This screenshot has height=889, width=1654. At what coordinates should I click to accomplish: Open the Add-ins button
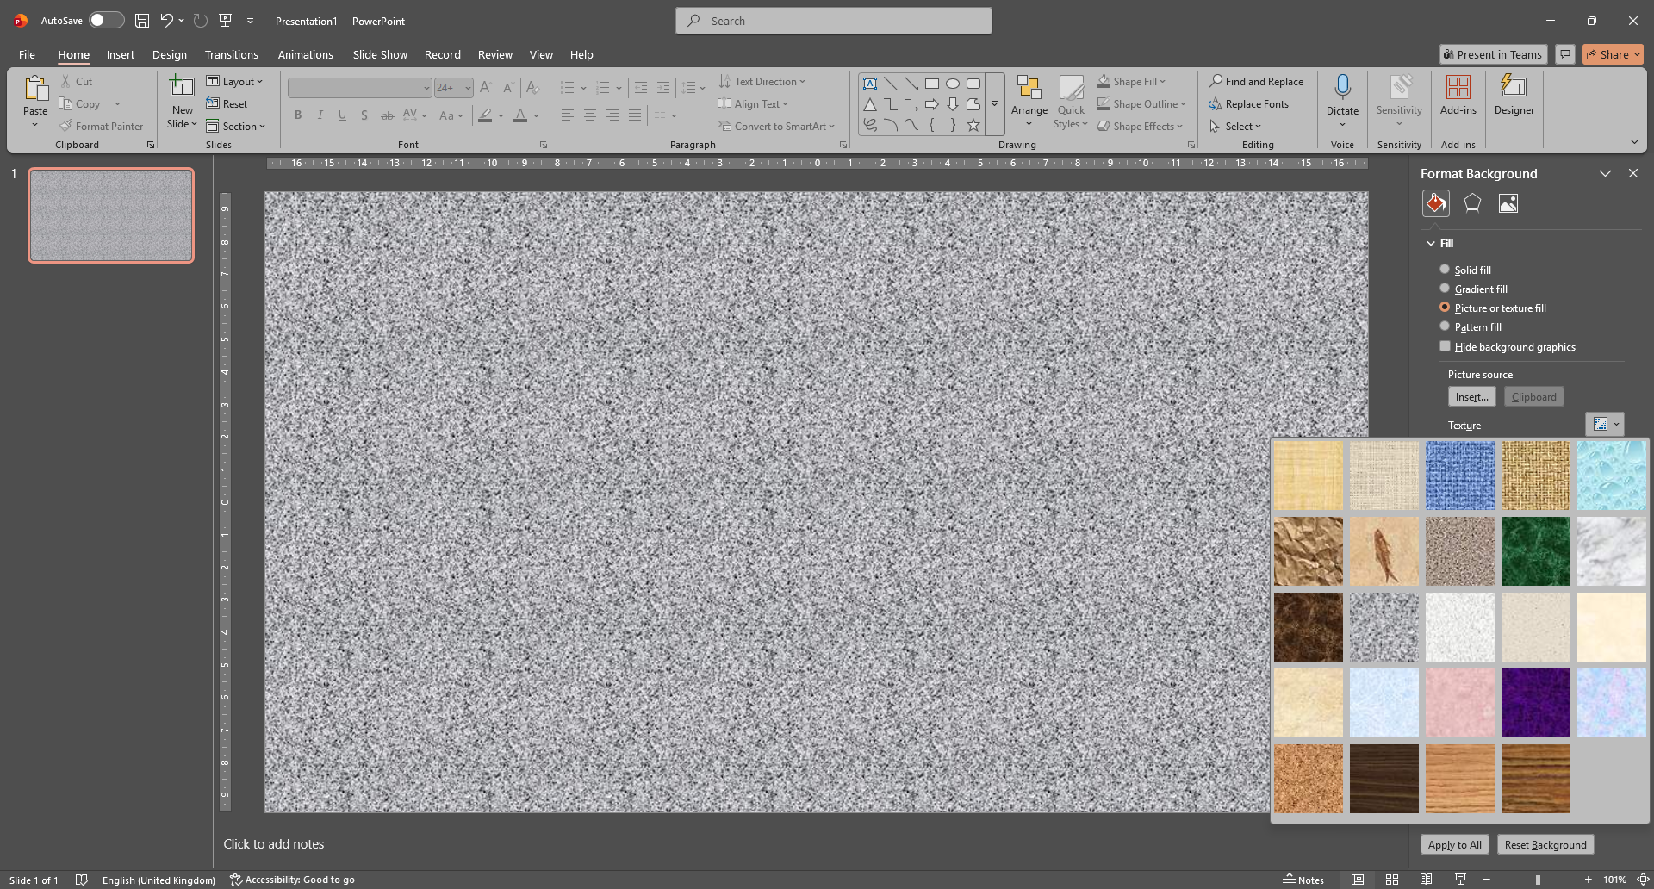tap(1458, 96)
